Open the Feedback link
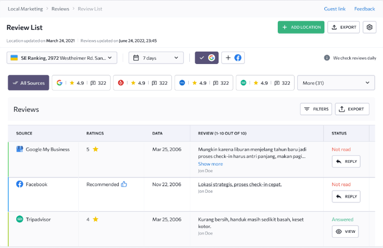The height and width of the screenshot is (248, 383). coord(365,9)
